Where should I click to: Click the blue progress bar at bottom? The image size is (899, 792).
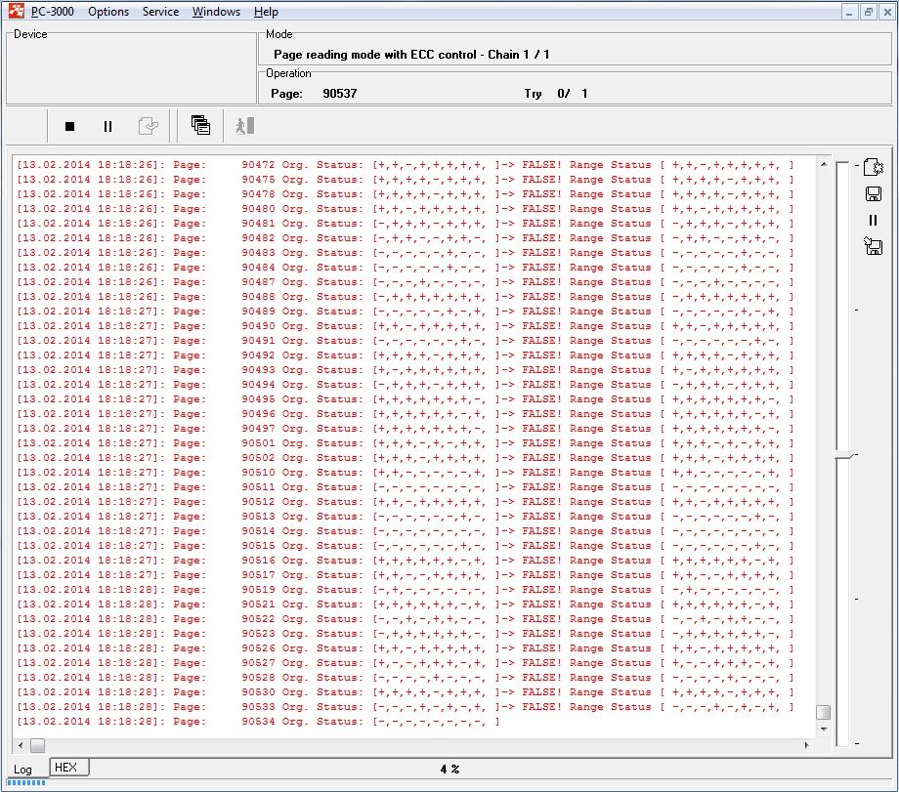click(x=25, y=783)
